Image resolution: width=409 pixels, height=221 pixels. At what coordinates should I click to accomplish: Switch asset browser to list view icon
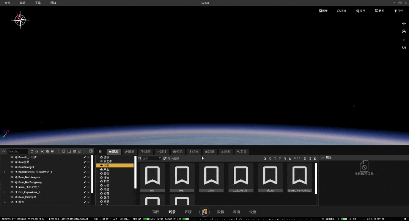310,159
